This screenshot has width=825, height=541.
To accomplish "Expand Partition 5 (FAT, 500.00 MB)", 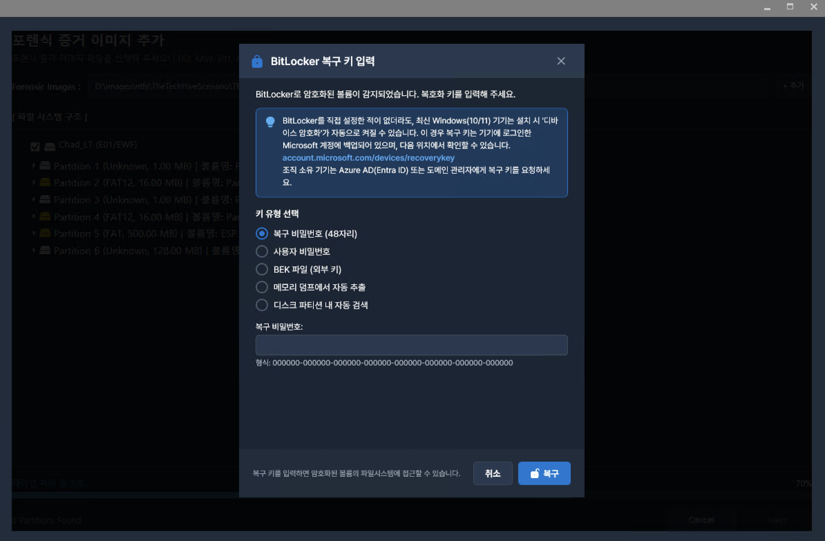I will [x=34, y=233].
